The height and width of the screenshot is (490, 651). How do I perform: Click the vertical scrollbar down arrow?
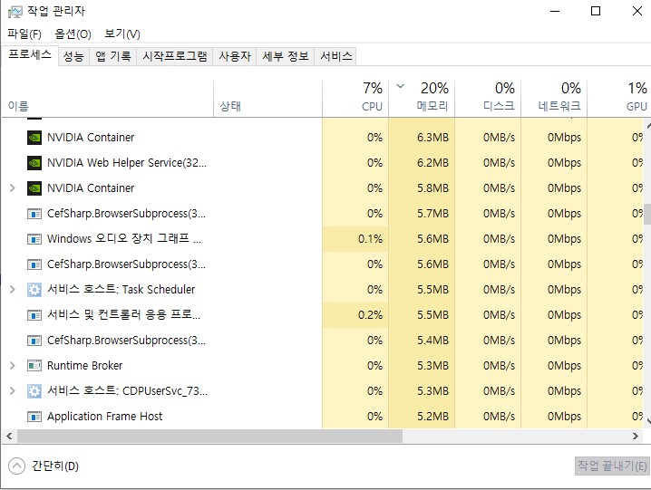pos(647,421)
